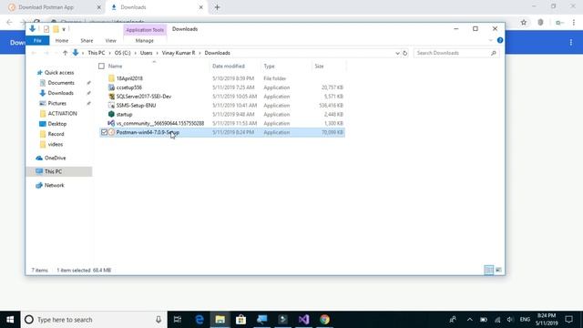The image size is (583, 328).
Task: Open the Manage tab under Application Tools
Action: tap(145, 40)
